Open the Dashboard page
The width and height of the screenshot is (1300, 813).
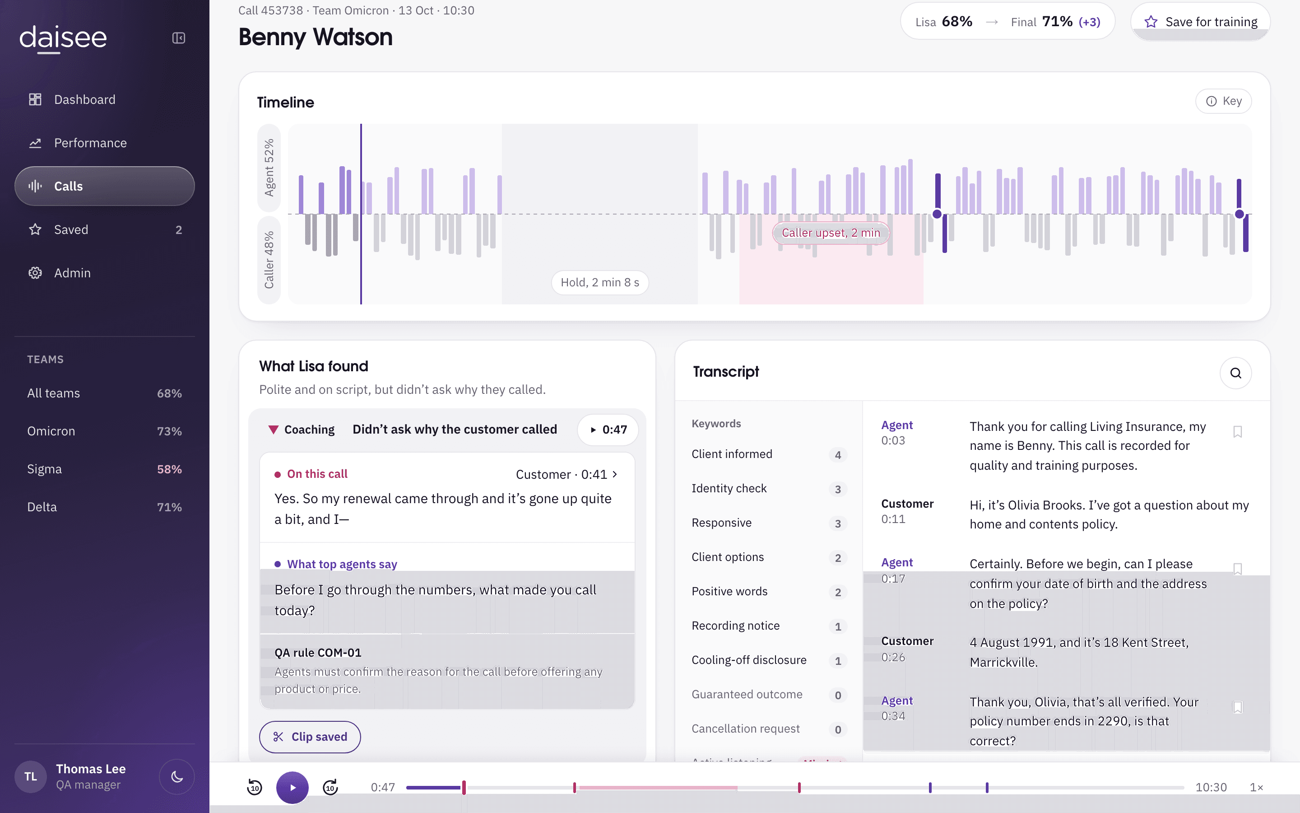tap(104, 99)
